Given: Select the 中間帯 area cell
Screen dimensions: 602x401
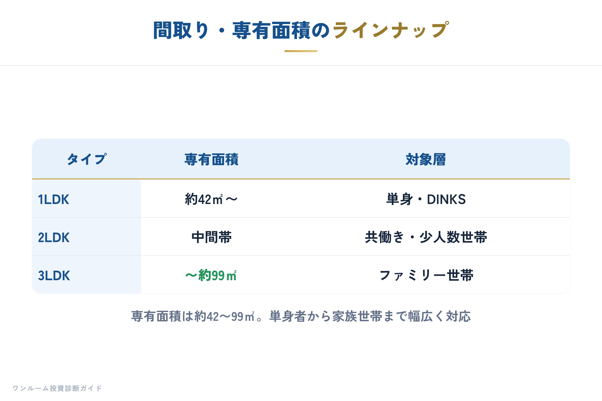Looking at the screenshot, I should click(211, 237).
